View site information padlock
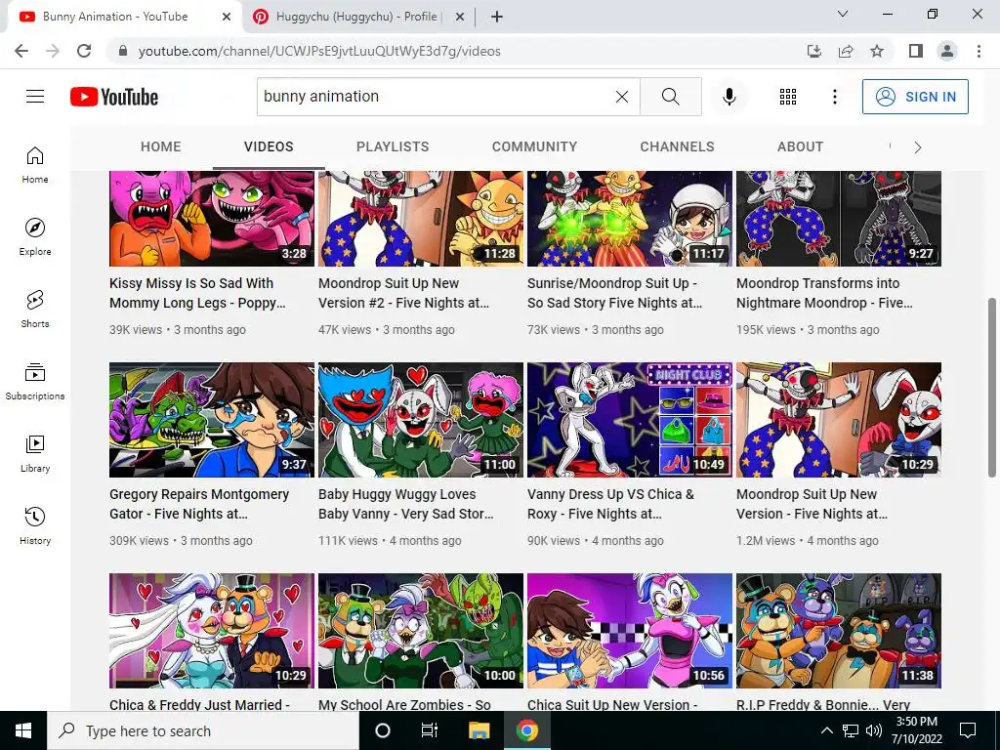 [123, 51]
